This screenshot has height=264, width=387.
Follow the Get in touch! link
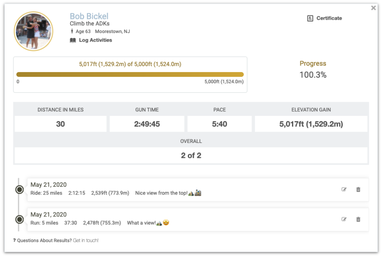pyautogui.click(x=86, y=240)
